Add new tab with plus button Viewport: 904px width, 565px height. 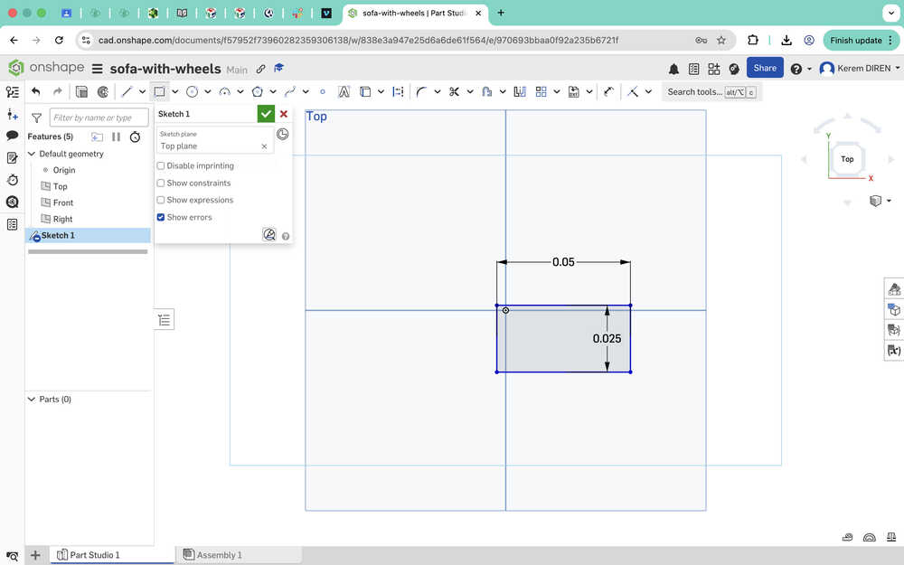pos(35,555)
